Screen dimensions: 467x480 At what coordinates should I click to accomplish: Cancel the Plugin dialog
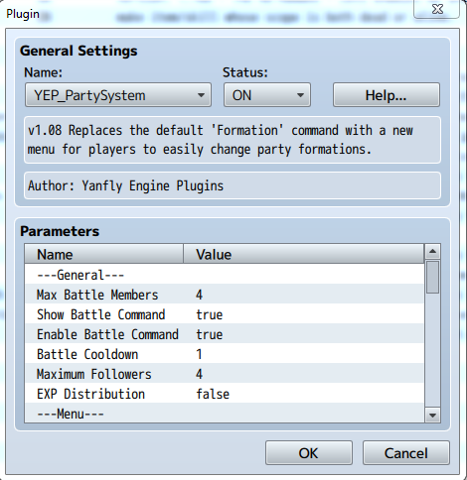click(x=406, y=453)
